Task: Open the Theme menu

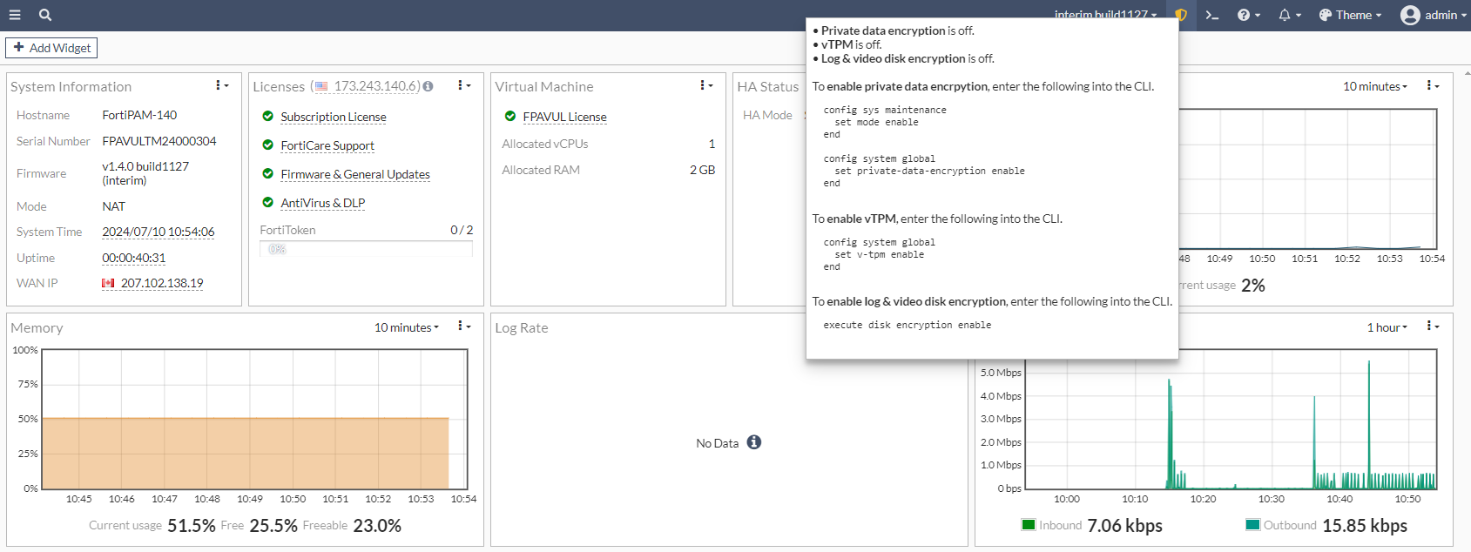Action: [x=1350, y=15]
